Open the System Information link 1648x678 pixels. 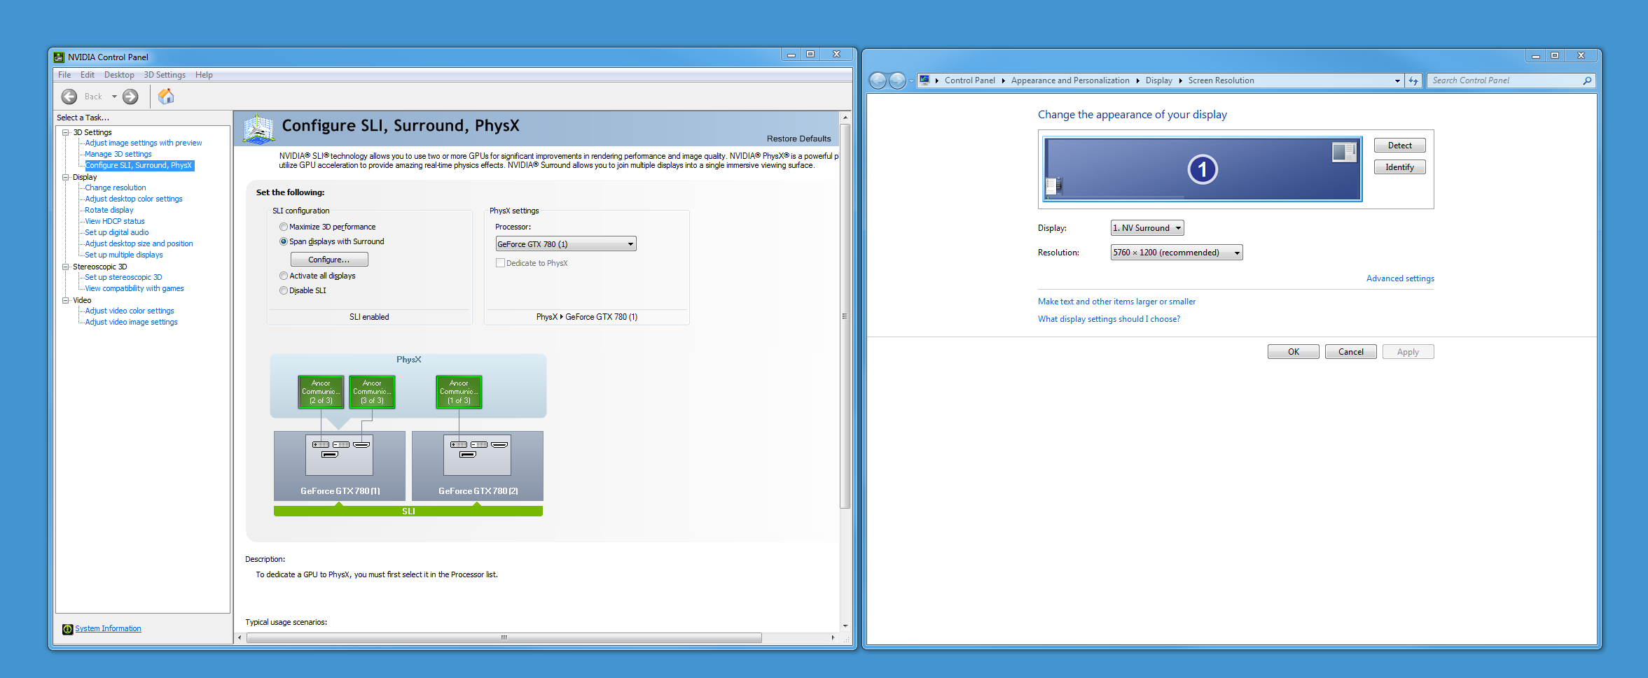tap(108, 628)
